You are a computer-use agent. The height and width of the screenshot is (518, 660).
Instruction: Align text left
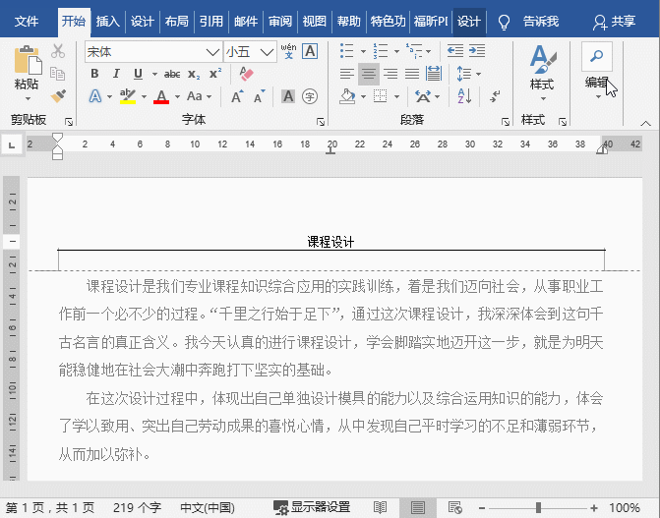click(x=347, y=74)
